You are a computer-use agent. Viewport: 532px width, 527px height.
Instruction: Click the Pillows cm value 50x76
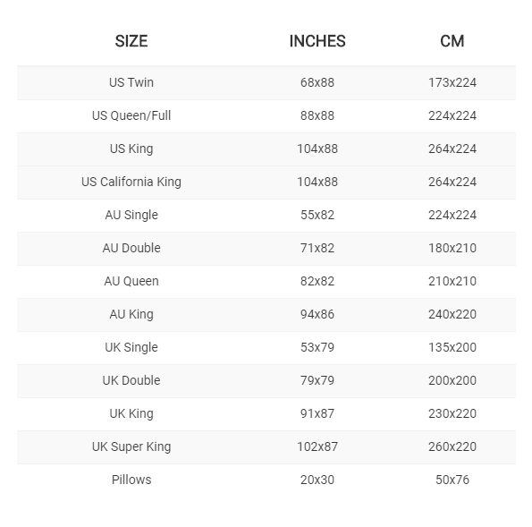coord(452,480)
